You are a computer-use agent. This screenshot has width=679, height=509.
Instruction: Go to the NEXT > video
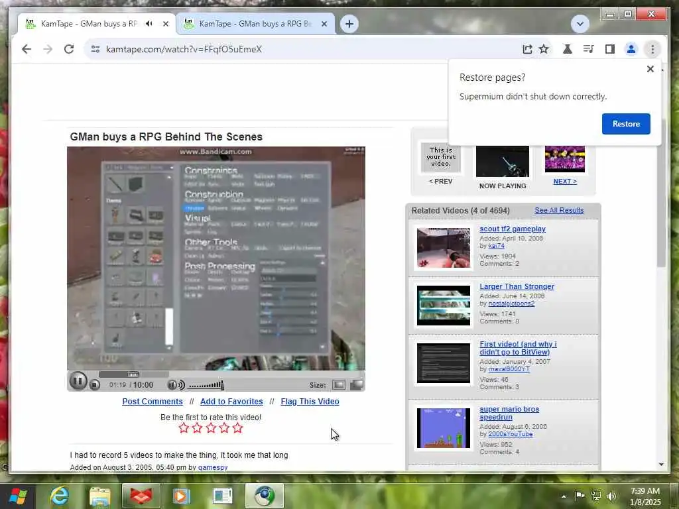tap(565, 182)
